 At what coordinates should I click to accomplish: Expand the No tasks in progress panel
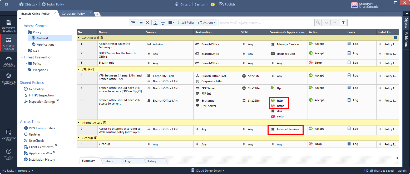tap(18, 171)
